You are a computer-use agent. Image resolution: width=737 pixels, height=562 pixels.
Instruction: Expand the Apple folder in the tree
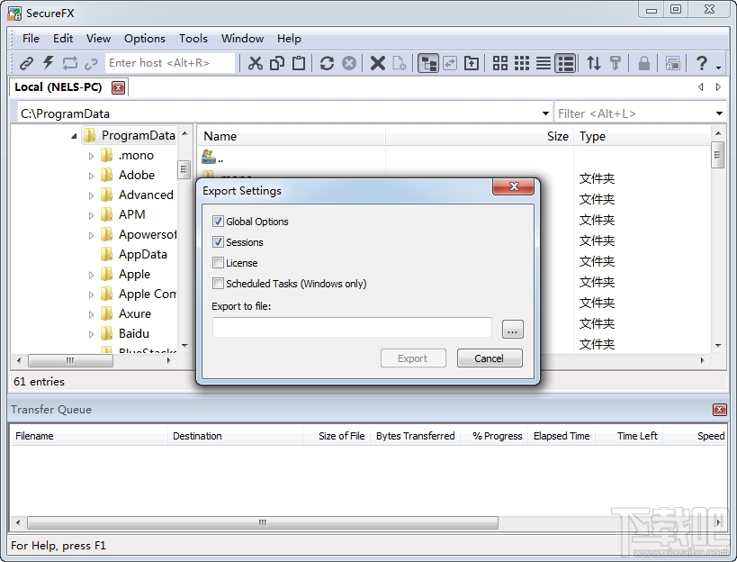(91, 274)
